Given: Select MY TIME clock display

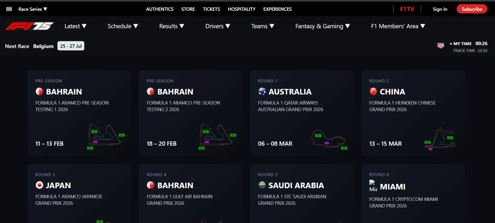Looking at the screenshot, I should point(469,44).
